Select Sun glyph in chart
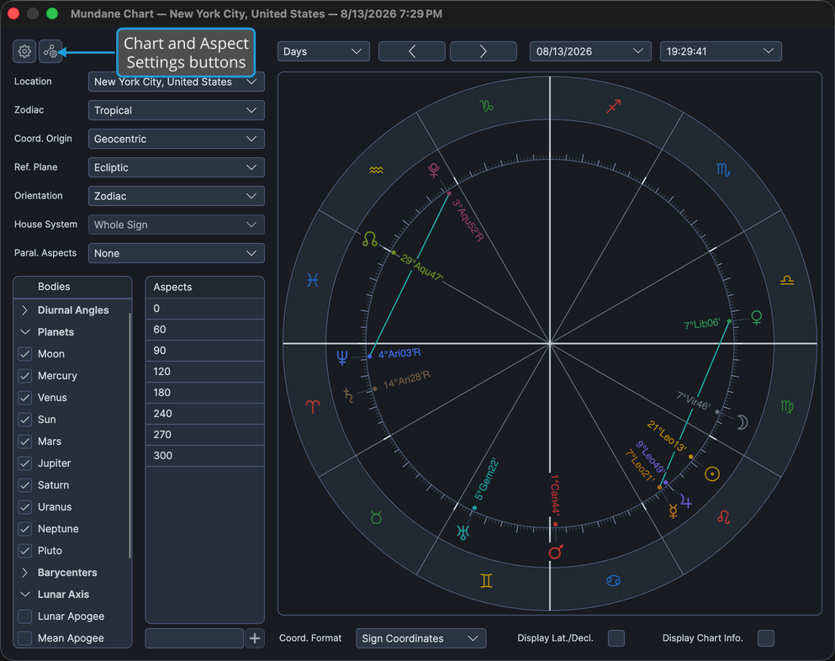Viewport: 835px width, 661px height. (712, 473)
